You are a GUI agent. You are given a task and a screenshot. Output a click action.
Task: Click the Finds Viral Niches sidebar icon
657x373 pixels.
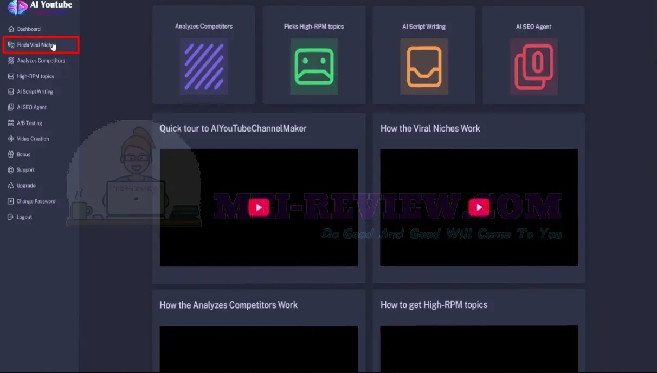pyautogui.click(x=11, y=45)
